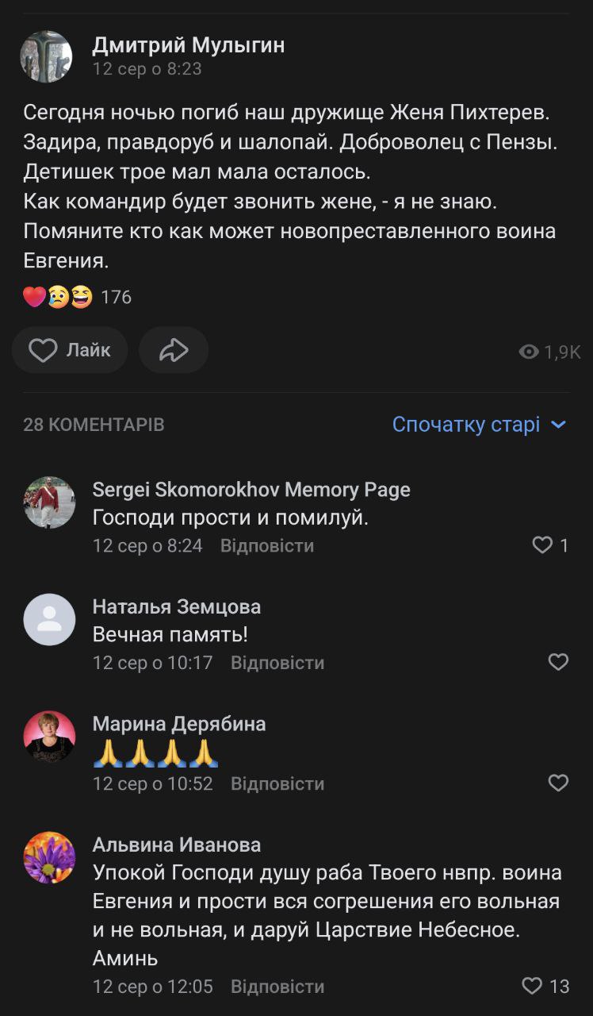Tap the heart on Альвина Иванова's comment
The image size is (593, 1016).
tap(532, 987)
